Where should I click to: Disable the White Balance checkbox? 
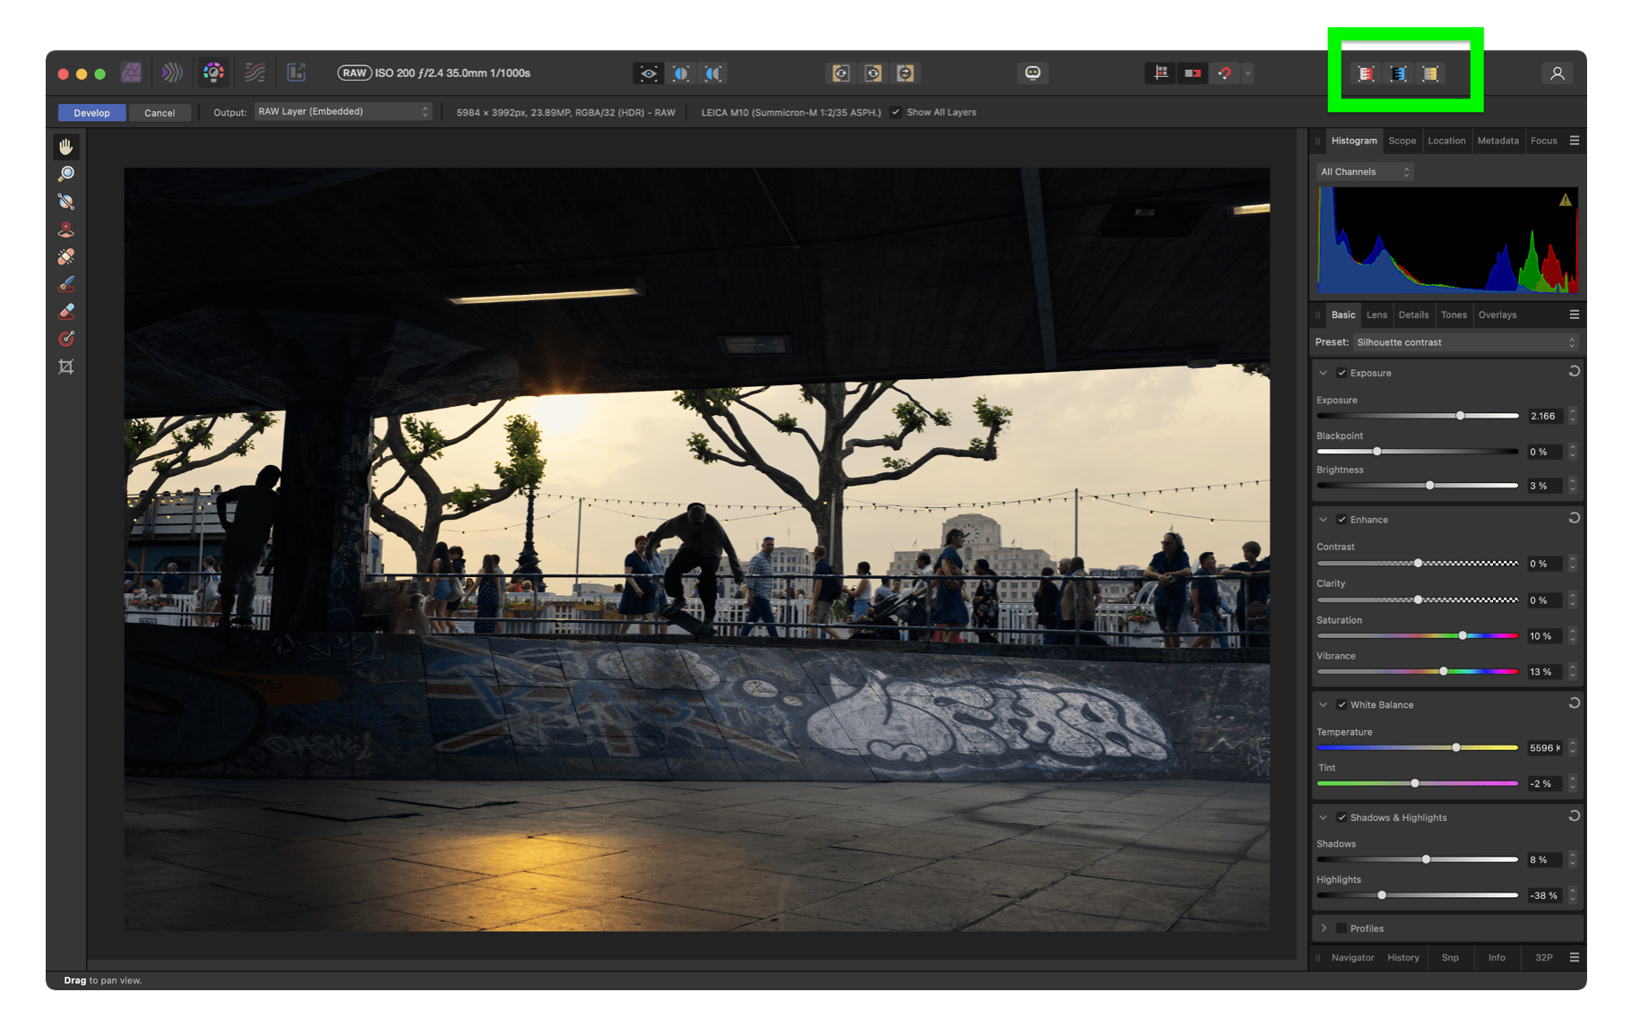click(1342, 704)
